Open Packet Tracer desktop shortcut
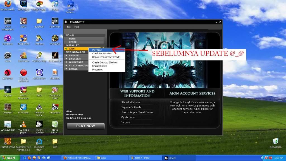The image size is (286, 161). point(39,5)
